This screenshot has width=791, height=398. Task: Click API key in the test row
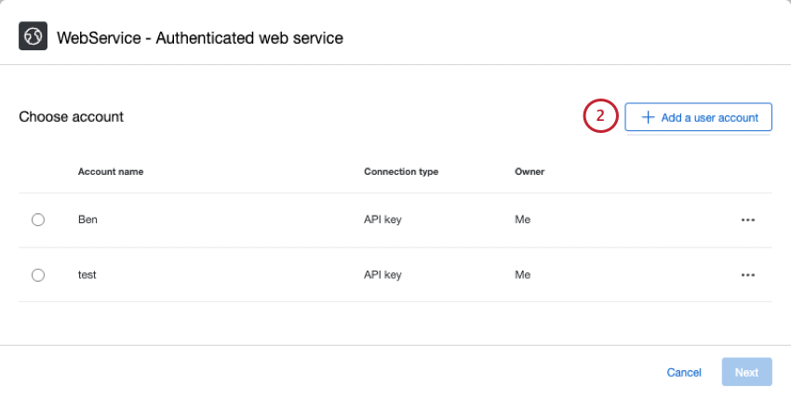point(382,275)
